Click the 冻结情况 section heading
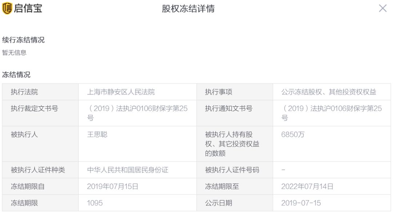 (16, 74)
